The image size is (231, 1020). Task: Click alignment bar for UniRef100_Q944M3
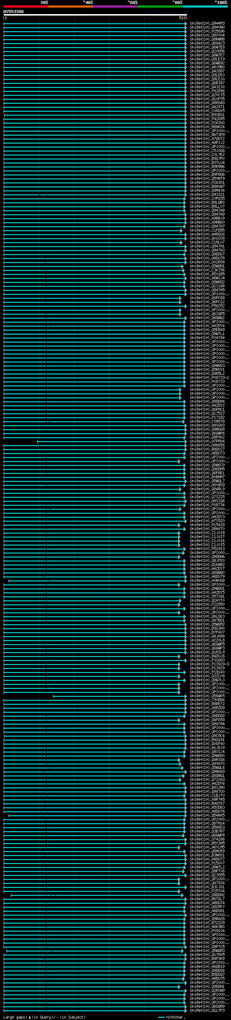click(95, 24)
